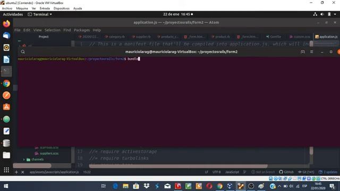Open the Selection menu in Atom
Screen dimensions: 340x191
coord(53,30)
